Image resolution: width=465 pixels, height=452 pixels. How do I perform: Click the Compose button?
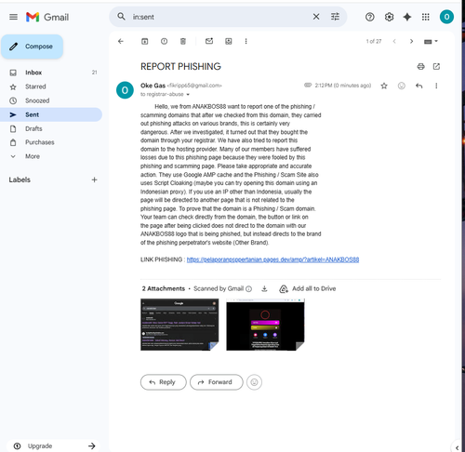pos(32,47)
